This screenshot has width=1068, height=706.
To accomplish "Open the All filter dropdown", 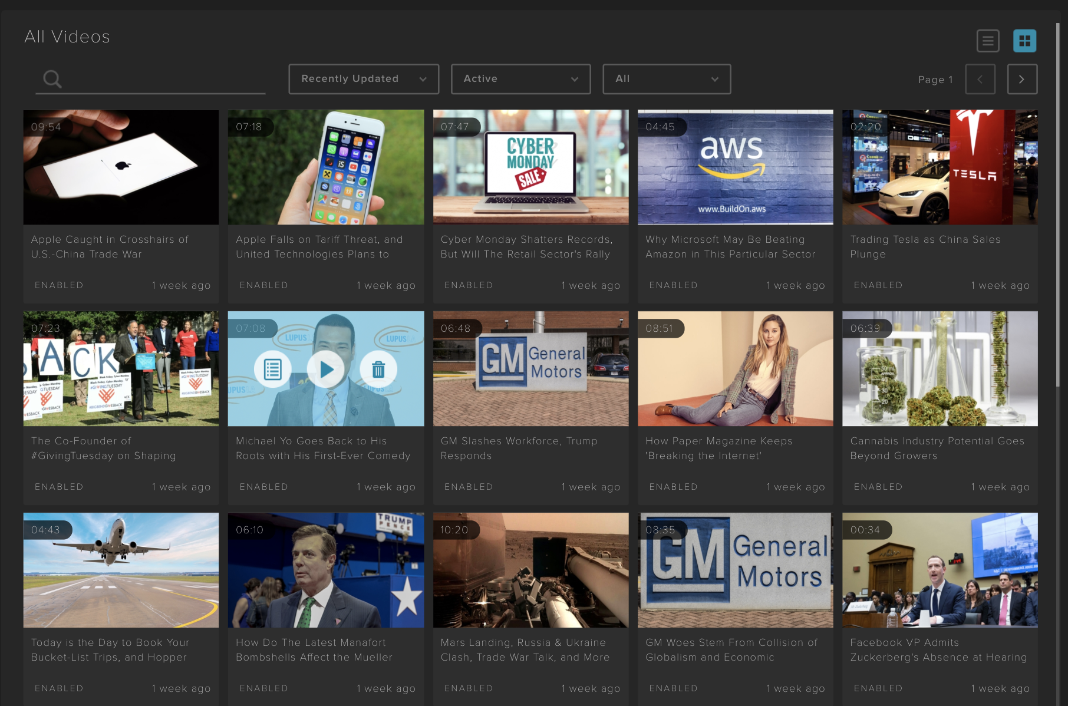I will 667,79.
